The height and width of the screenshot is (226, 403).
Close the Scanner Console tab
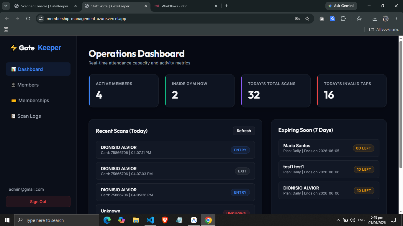click(76, 6)
